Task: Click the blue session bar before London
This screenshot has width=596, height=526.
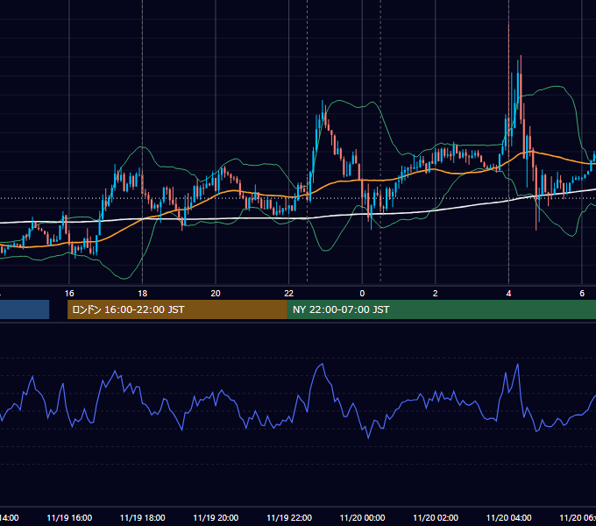Action: (25, 309)
